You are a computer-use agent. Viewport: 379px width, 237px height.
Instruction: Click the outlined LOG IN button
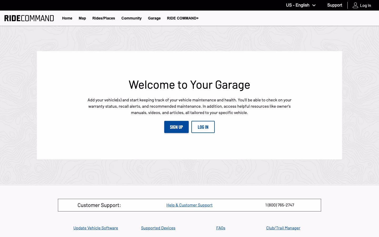pos(203,127)
